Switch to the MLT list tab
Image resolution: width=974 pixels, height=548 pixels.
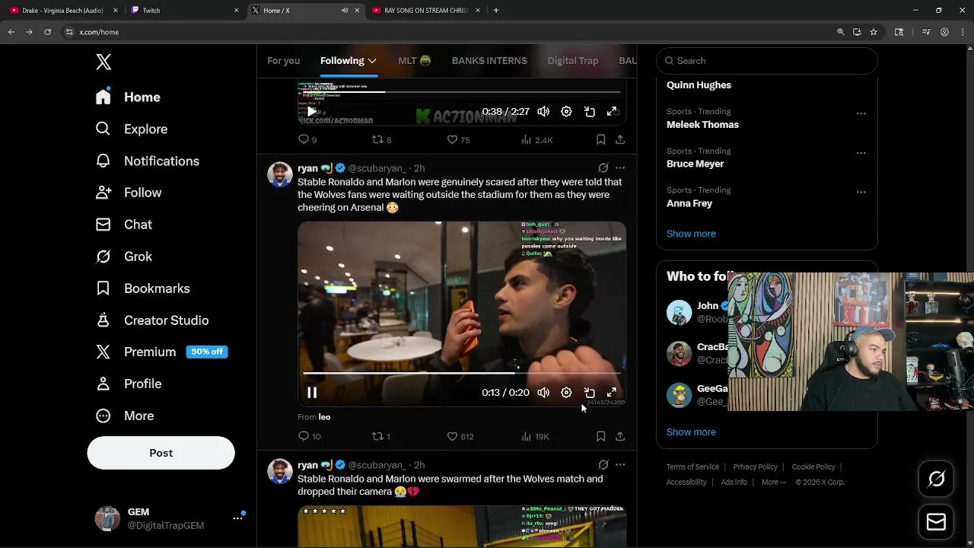tap(414, 61)
